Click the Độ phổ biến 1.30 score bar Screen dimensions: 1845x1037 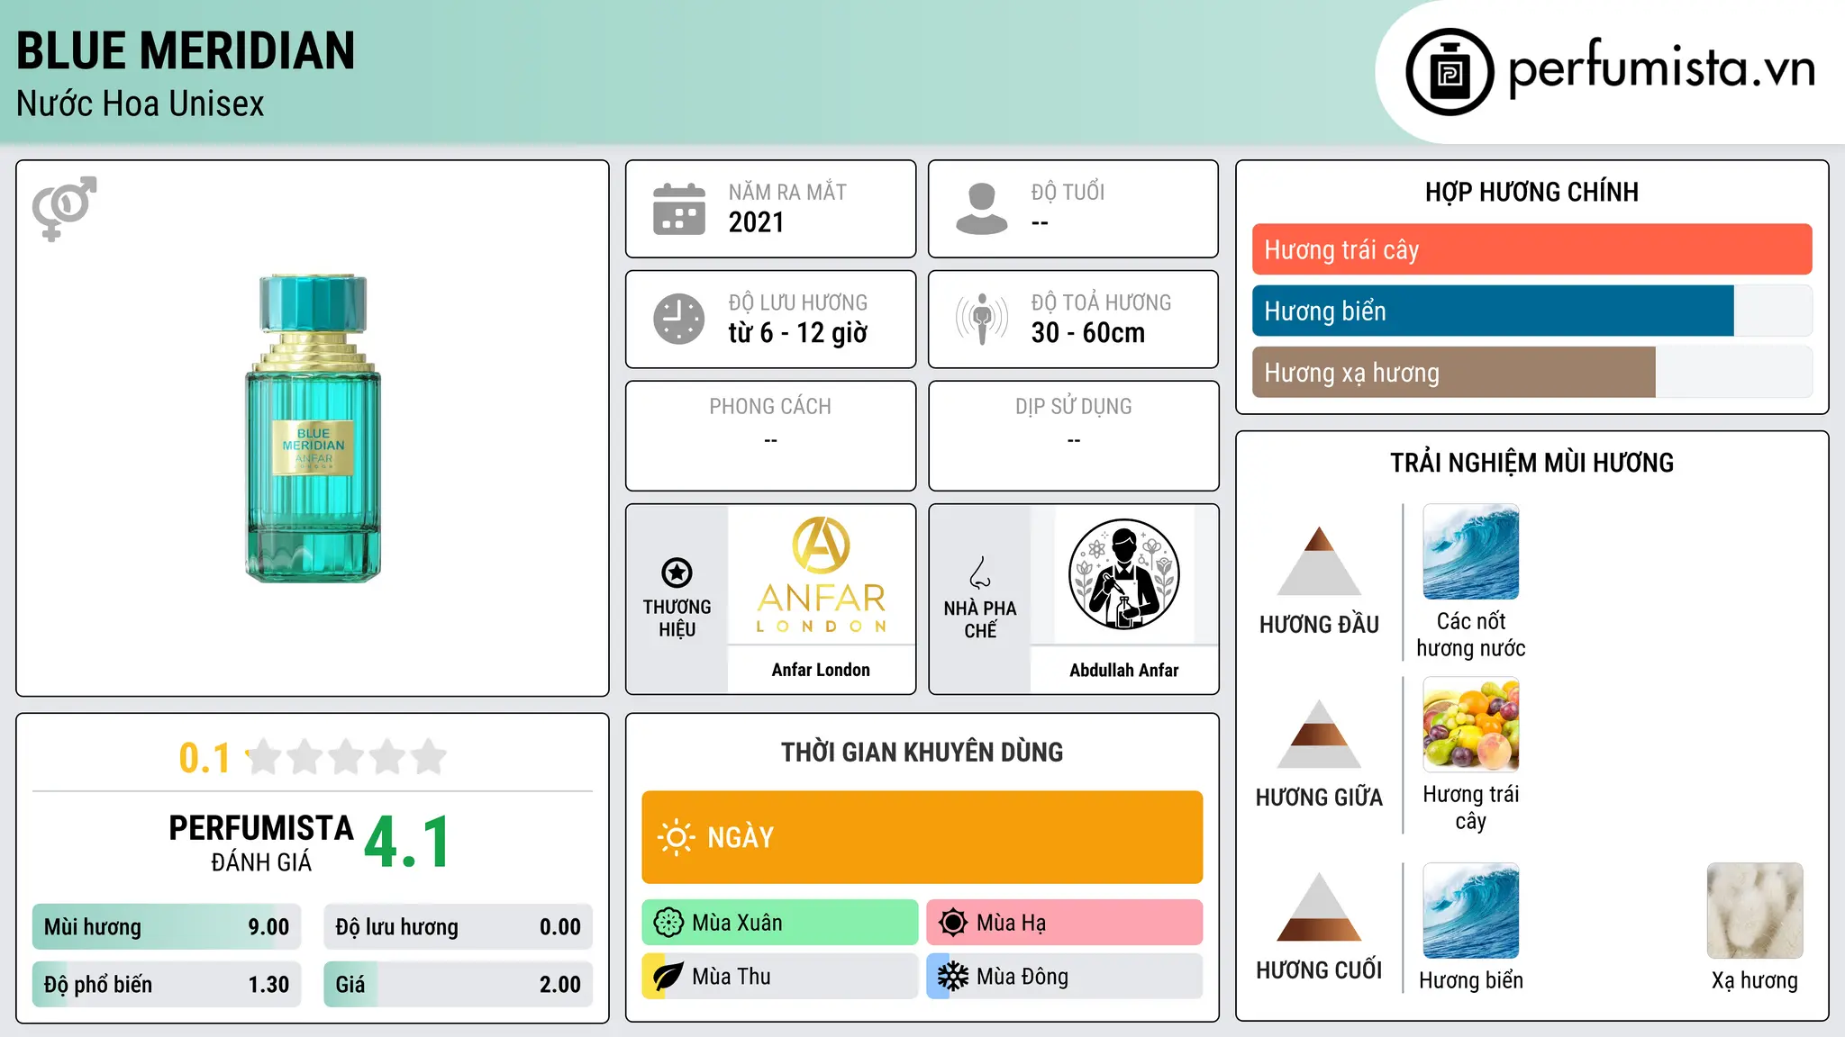click(x=167, y=985)
